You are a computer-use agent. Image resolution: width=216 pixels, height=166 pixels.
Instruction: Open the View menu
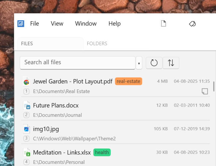(x=57, y=24)
